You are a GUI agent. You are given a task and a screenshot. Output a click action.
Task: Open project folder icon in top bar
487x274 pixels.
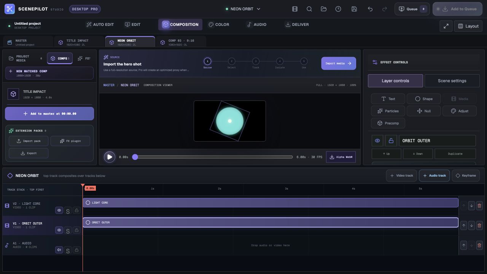coord(324,9)
